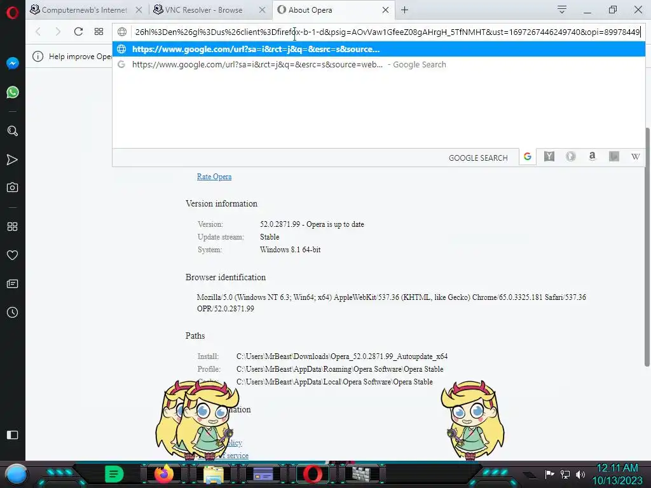651x488 pixels.
Task: Open the tab menu in title bar
Action: pyautogui.click(x=562, y=10)
